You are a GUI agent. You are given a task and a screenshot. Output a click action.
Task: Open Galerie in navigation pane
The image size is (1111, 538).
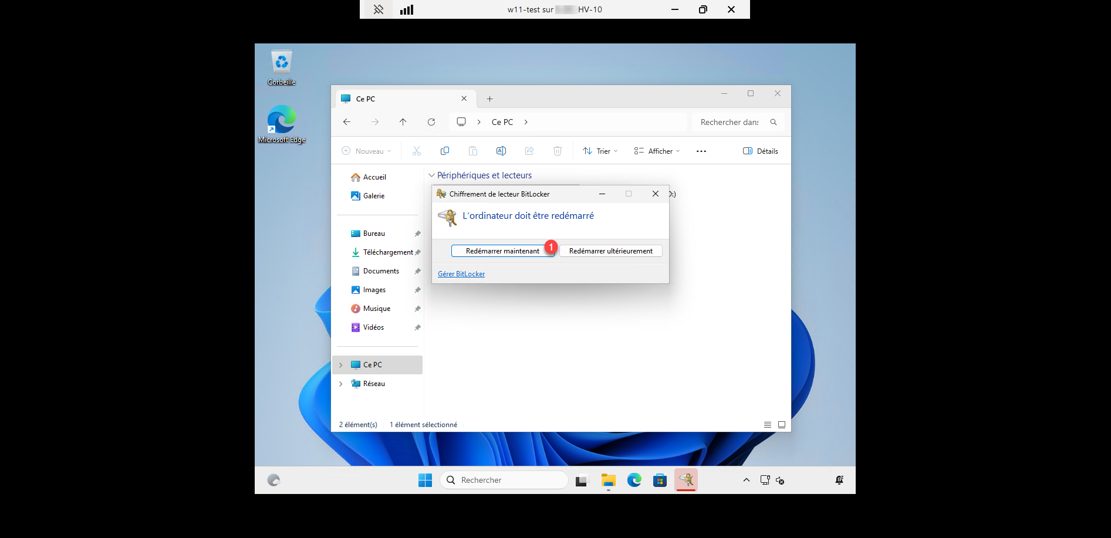click(x=373, y=196)
